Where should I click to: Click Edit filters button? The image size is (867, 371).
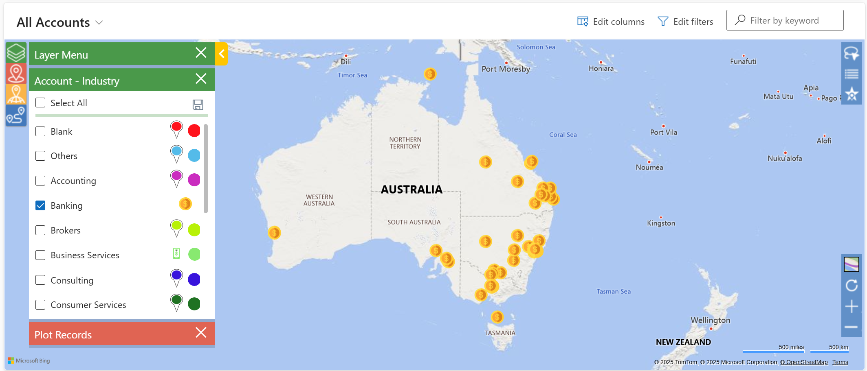coord(685,22)
